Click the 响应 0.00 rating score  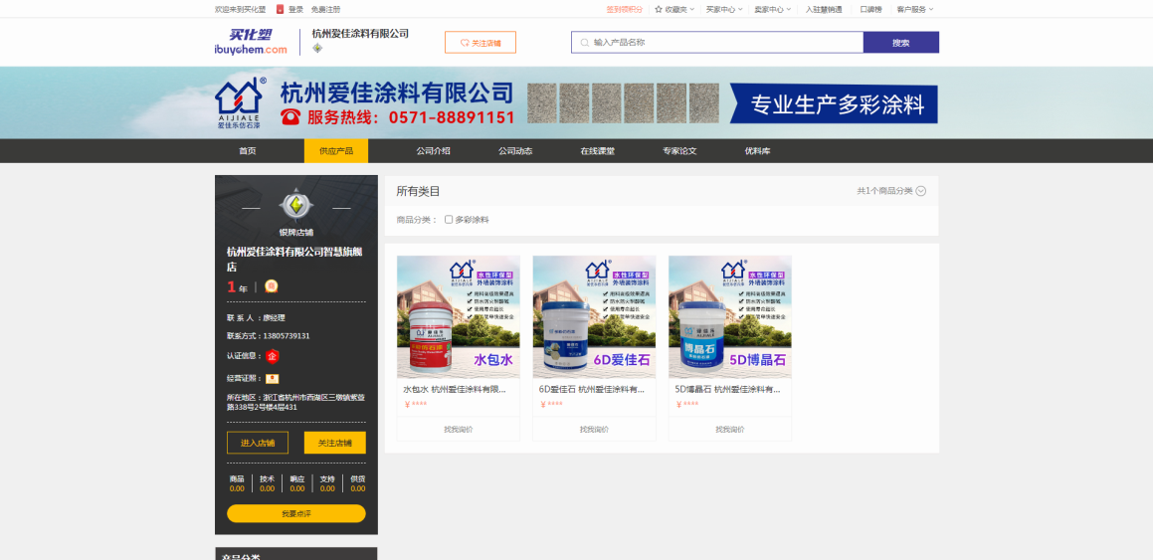tap(297, 483)
